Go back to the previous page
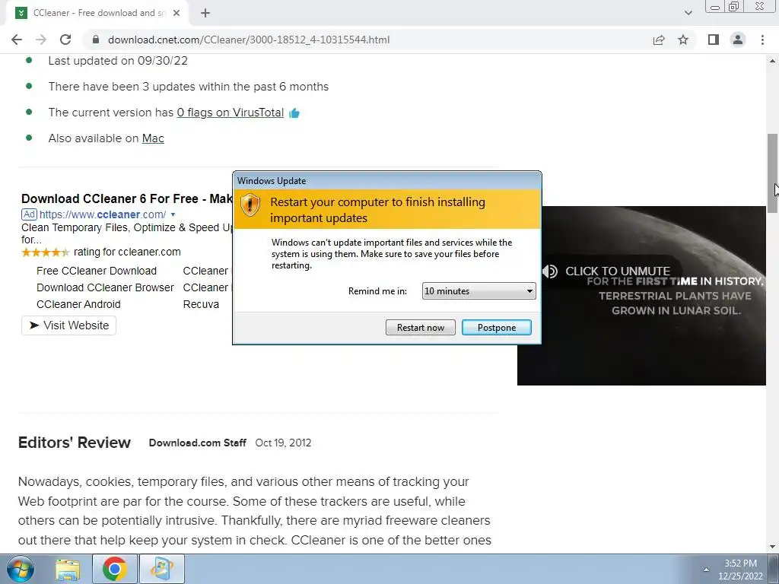Viewport: 779px width, 584px height. coord(17,40)
